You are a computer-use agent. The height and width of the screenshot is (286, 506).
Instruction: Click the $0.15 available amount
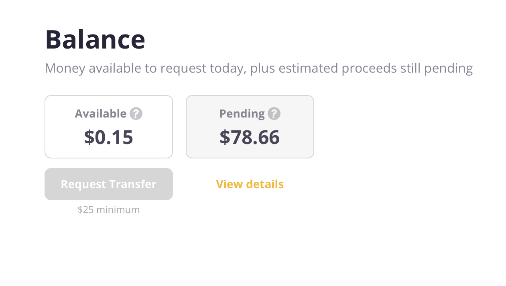coord(108,137)
